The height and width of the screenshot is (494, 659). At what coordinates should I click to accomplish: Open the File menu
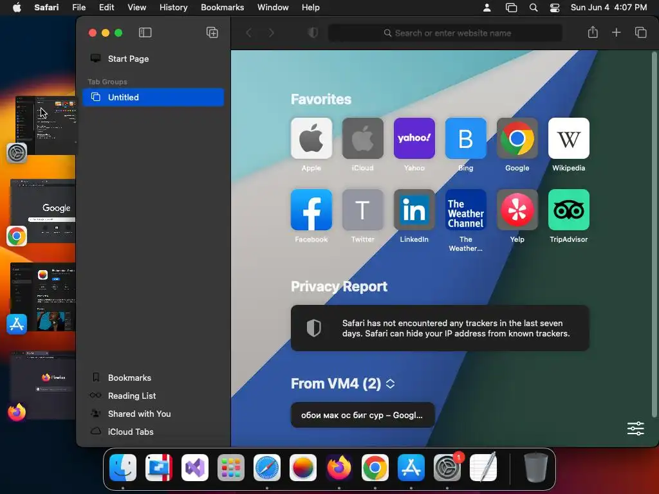[x=79, y=8]
